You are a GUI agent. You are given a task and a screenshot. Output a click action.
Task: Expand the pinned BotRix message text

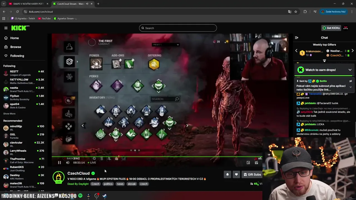[x=350, y=87]
